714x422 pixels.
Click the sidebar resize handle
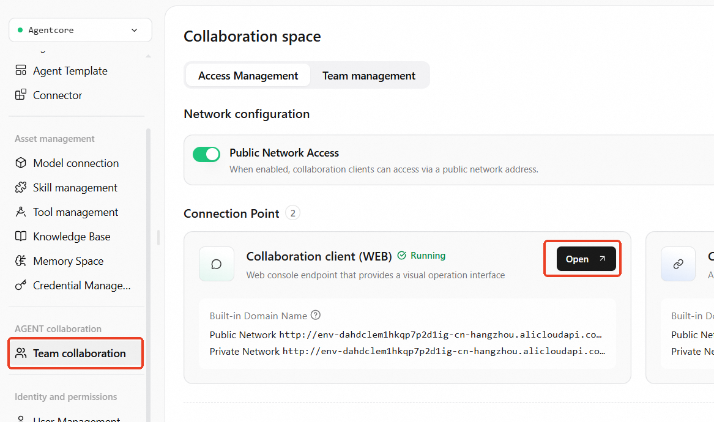click(158, 238)
